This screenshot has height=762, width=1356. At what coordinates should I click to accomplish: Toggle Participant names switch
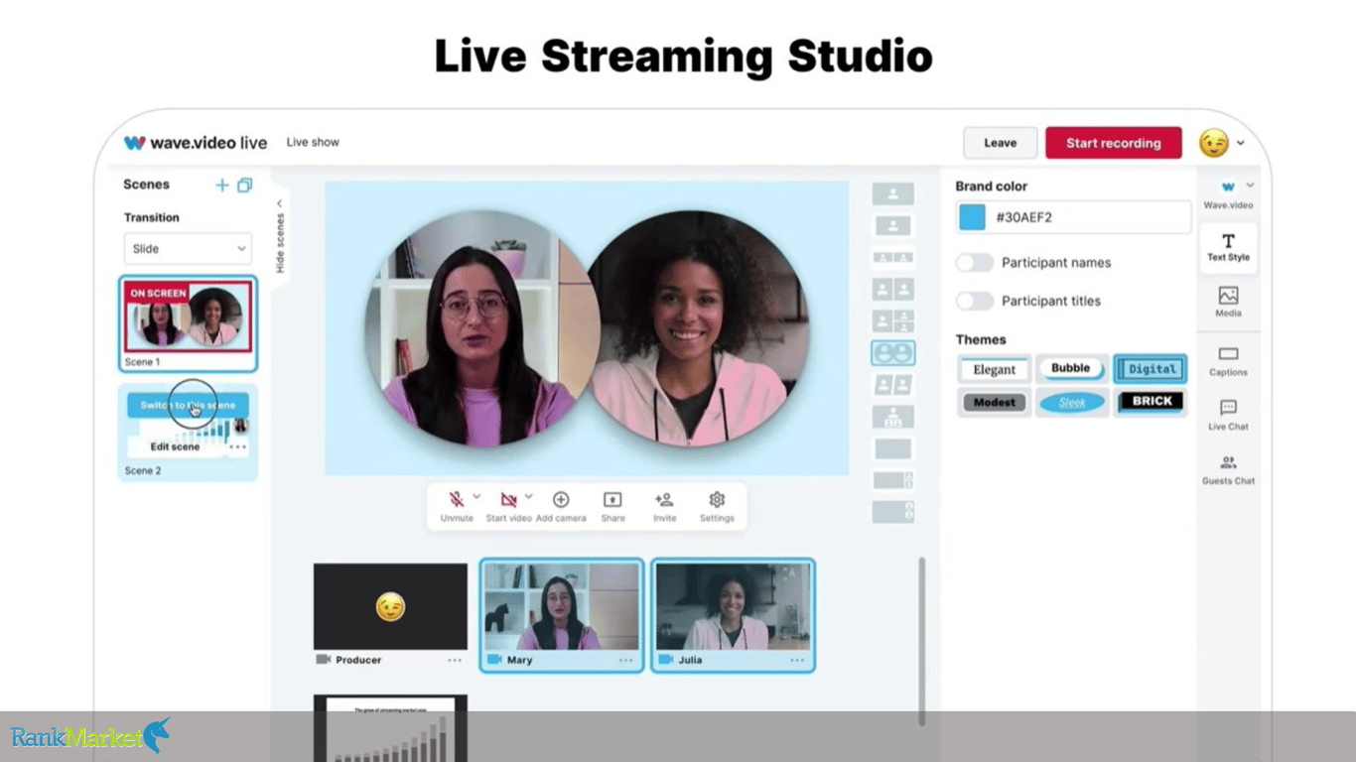point(975,263)
